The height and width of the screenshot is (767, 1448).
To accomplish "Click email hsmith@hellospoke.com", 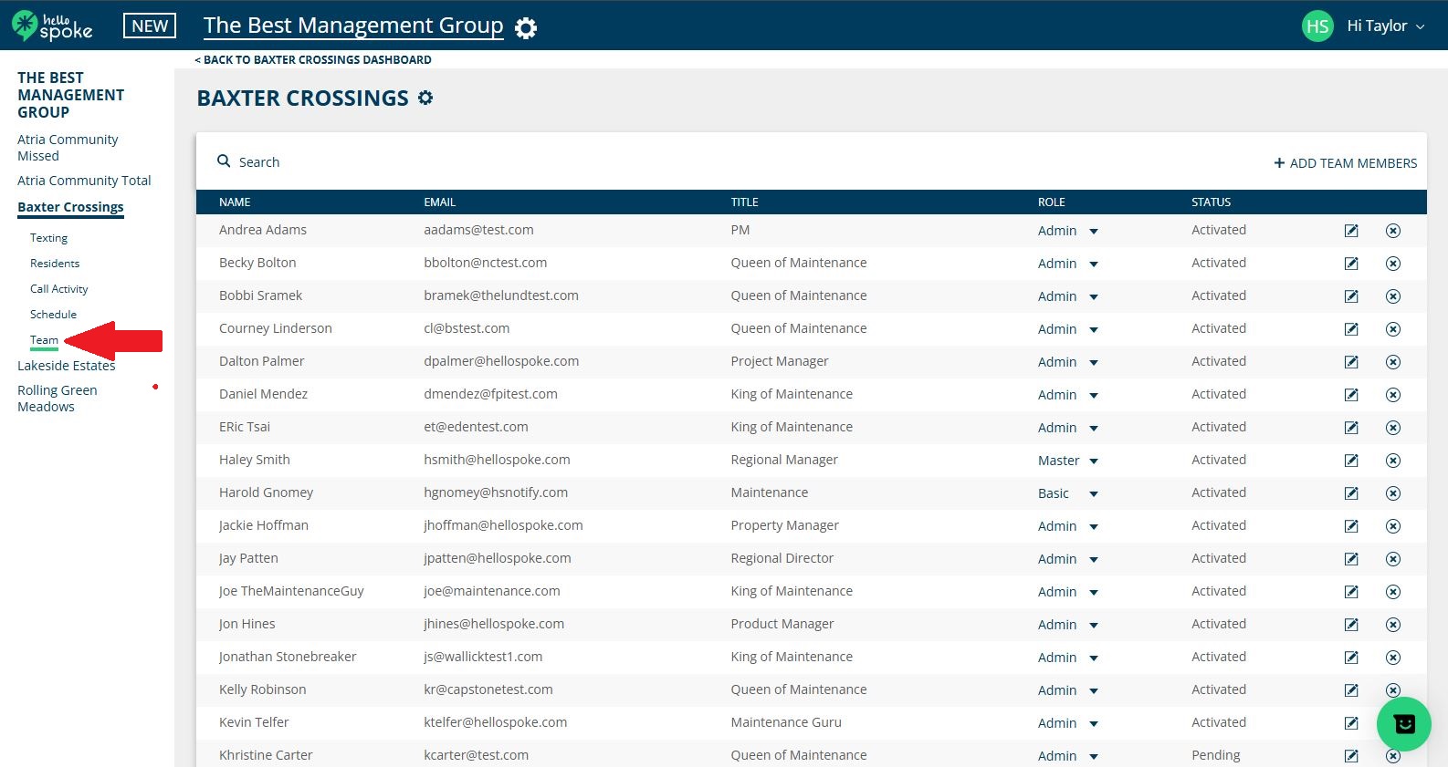I will (497, 460).
